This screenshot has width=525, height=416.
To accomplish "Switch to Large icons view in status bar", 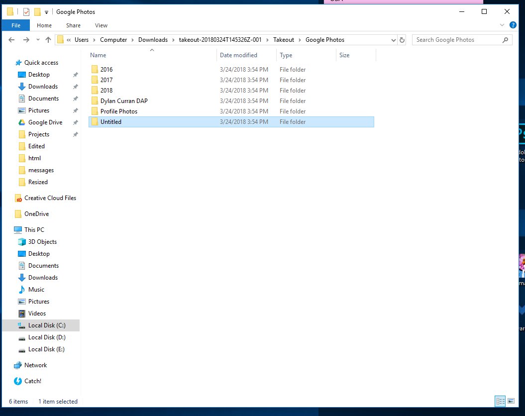I will [x=511, y=401].
